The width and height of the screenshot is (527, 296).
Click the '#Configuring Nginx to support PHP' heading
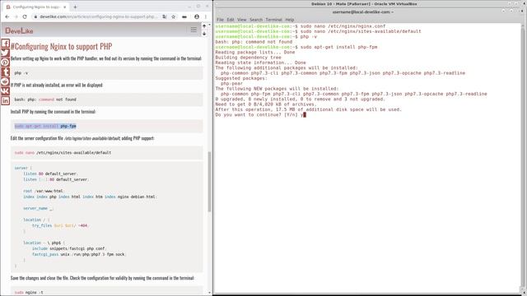61,46
